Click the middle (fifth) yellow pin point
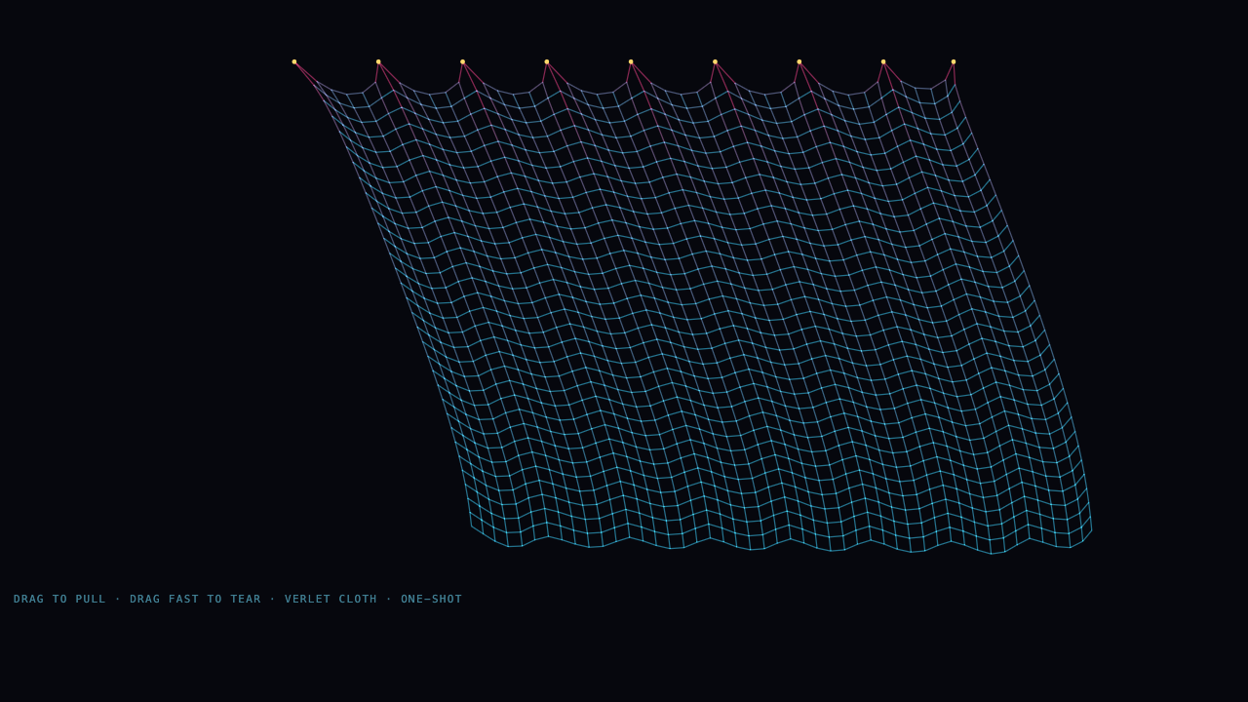This screenshot has width=1248, height=702. click(631, 61)
